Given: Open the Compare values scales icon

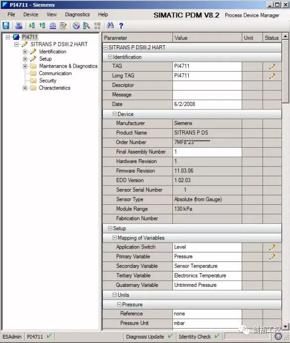Looking at the screenshot, I should [53, 26].
